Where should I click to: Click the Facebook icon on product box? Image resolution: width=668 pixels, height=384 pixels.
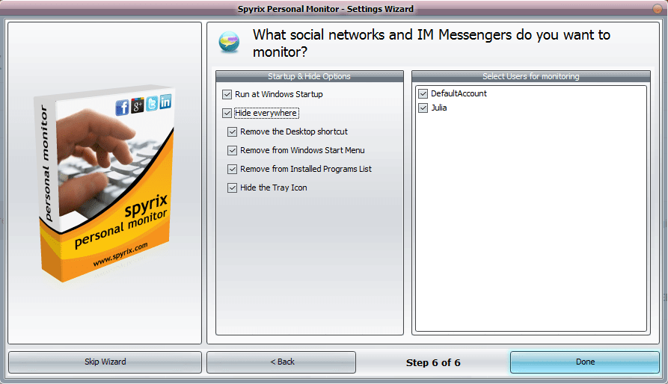pos(122,107)
